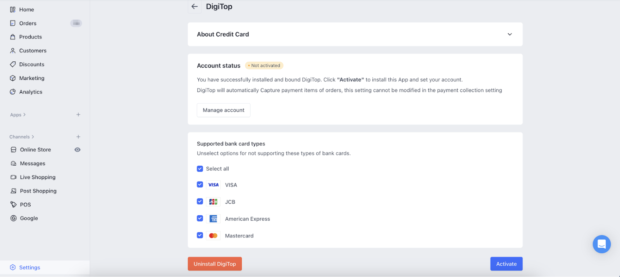The image size is (620, 277).
Task: Click the Mastercard logo
Action: coord(214,235)
